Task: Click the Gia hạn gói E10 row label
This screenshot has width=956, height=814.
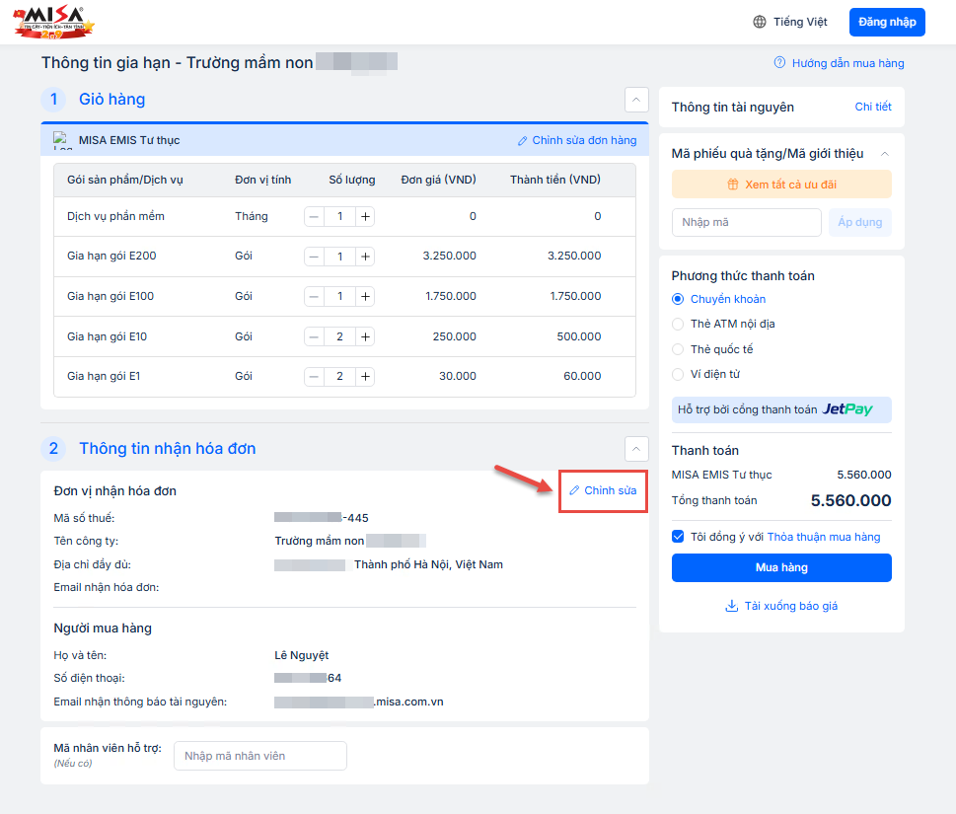Action: click(x=107, y=336)
